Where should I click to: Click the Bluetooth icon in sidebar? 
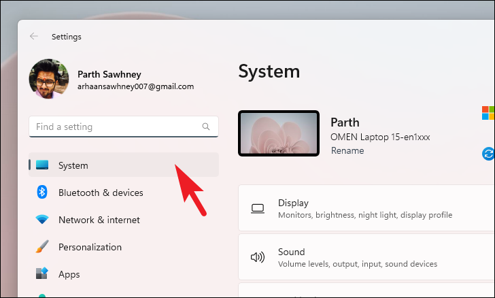point(42,192)
